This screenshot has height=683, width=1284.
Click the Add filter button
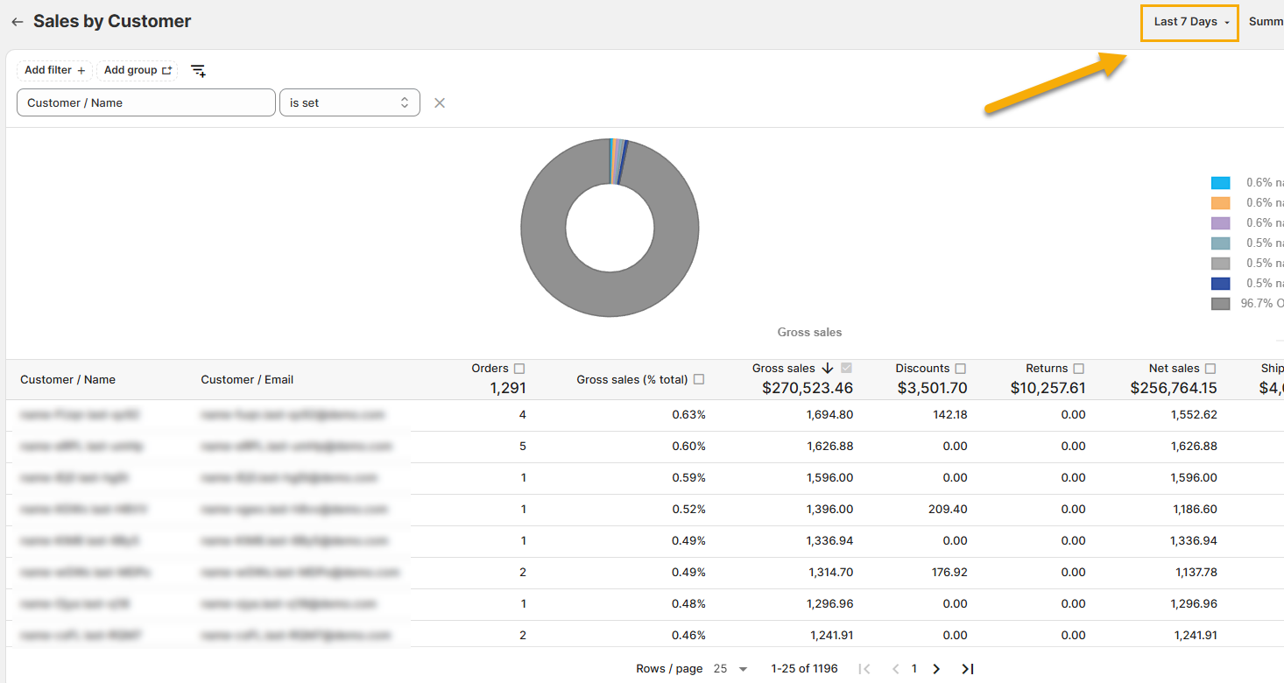click(54, 70)
